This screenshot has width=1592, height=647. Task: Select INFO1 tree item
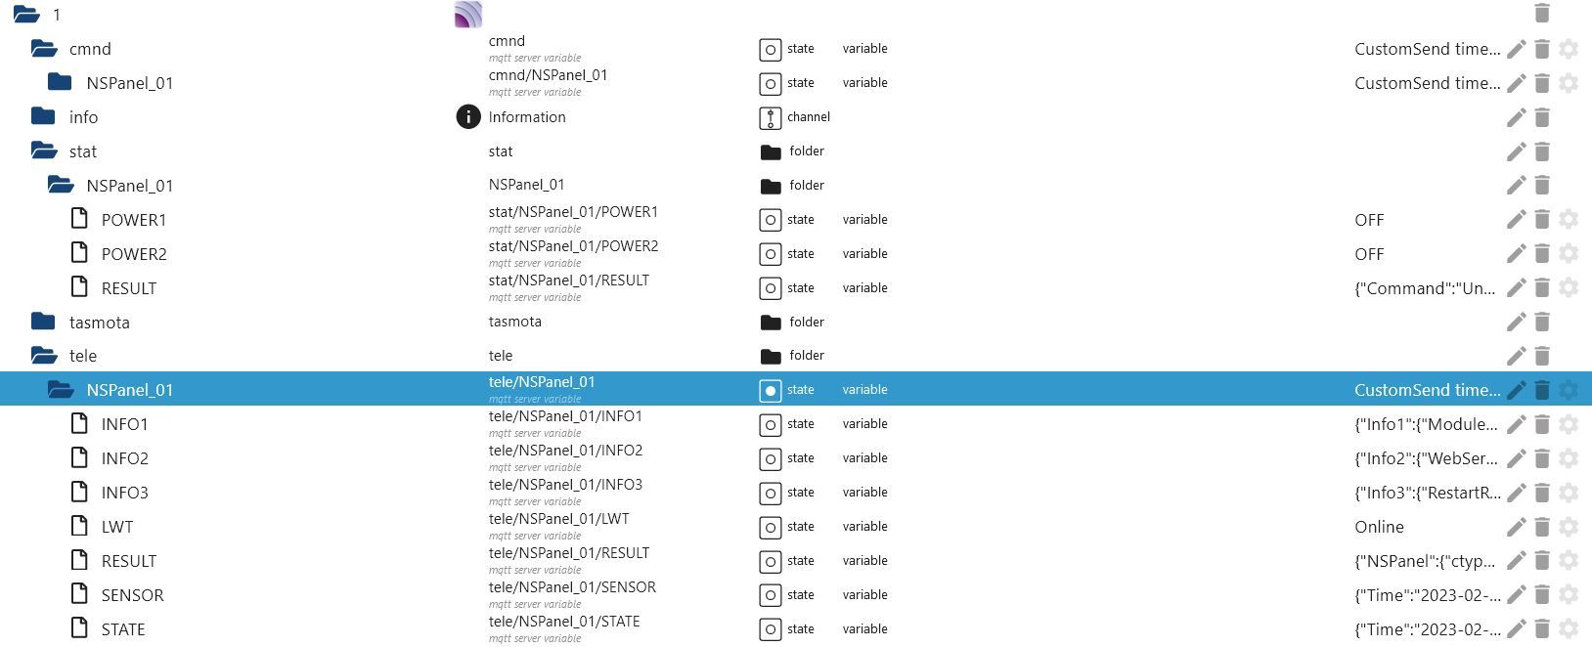pos(124,424)
